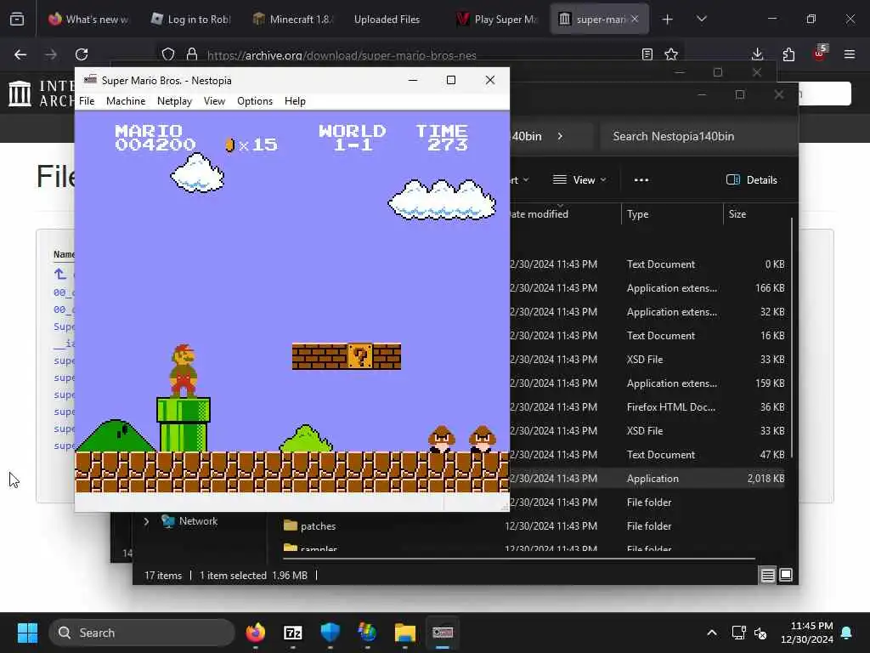Image resolution: width=870 pixels, height=653 pixels.
Task: Select the 166 KB Application extension row
Action: (648, 287)
